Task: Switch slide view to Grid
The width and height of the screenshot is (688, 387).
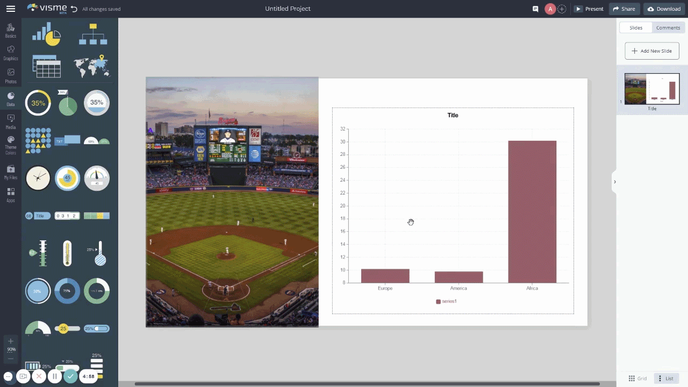Action: coord(637,378)
